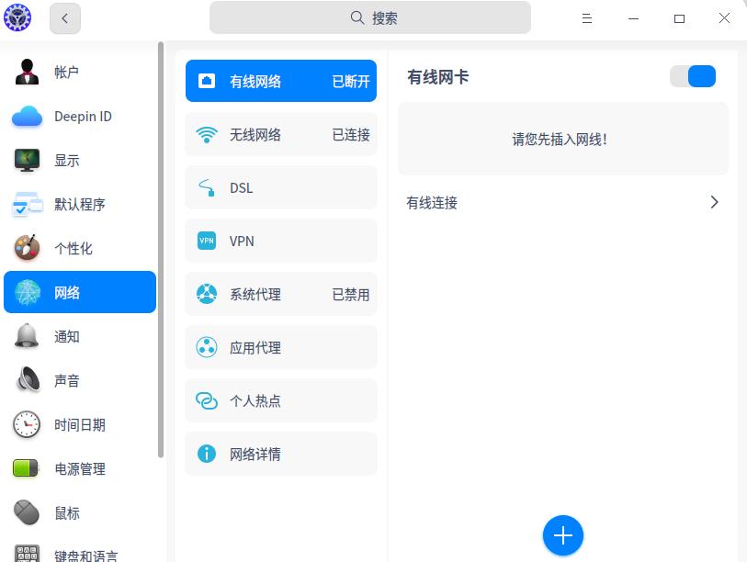
Task: Select the 网络 sidebar label
Action: 67,292
